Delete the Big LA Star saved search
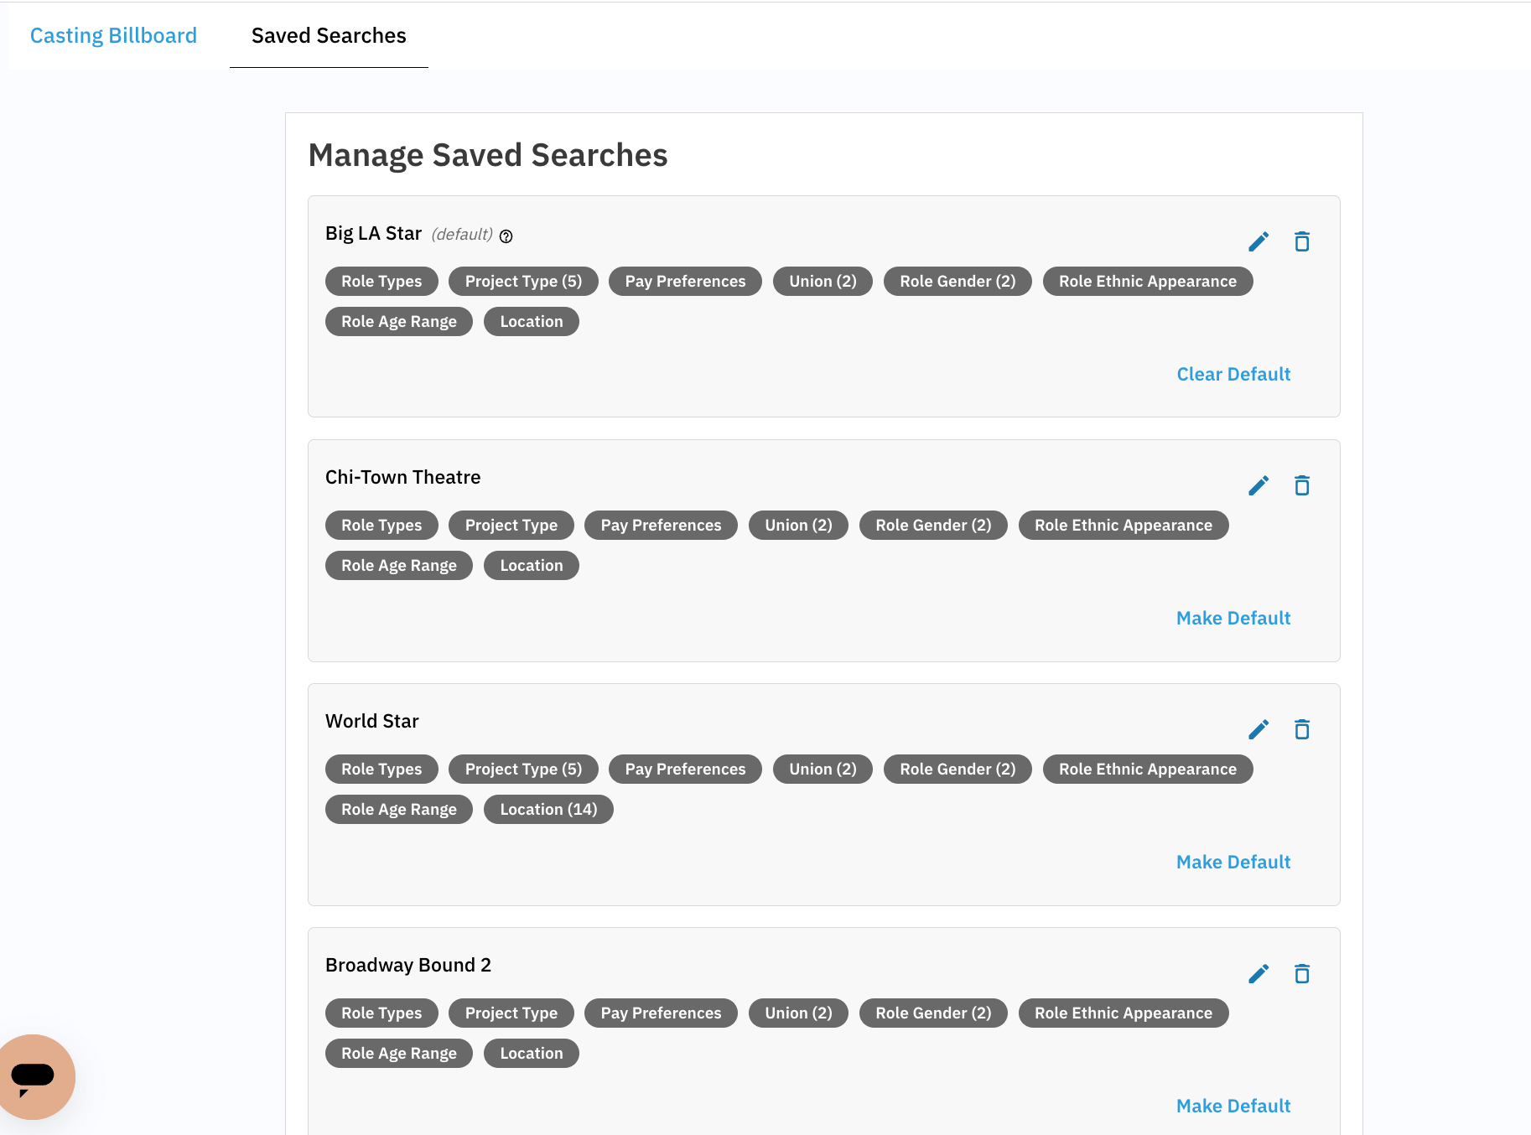Image resolution: width=1531 pixels, height=1135 pixels. tap(1302, 241)
